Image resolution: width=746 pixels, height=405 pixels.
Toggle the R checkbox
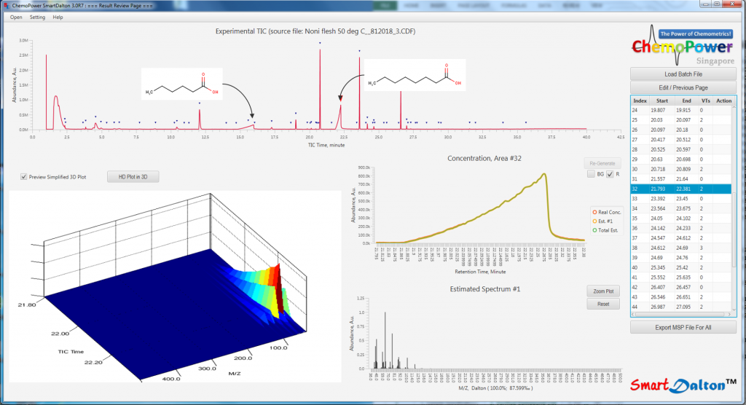(610, 174)
